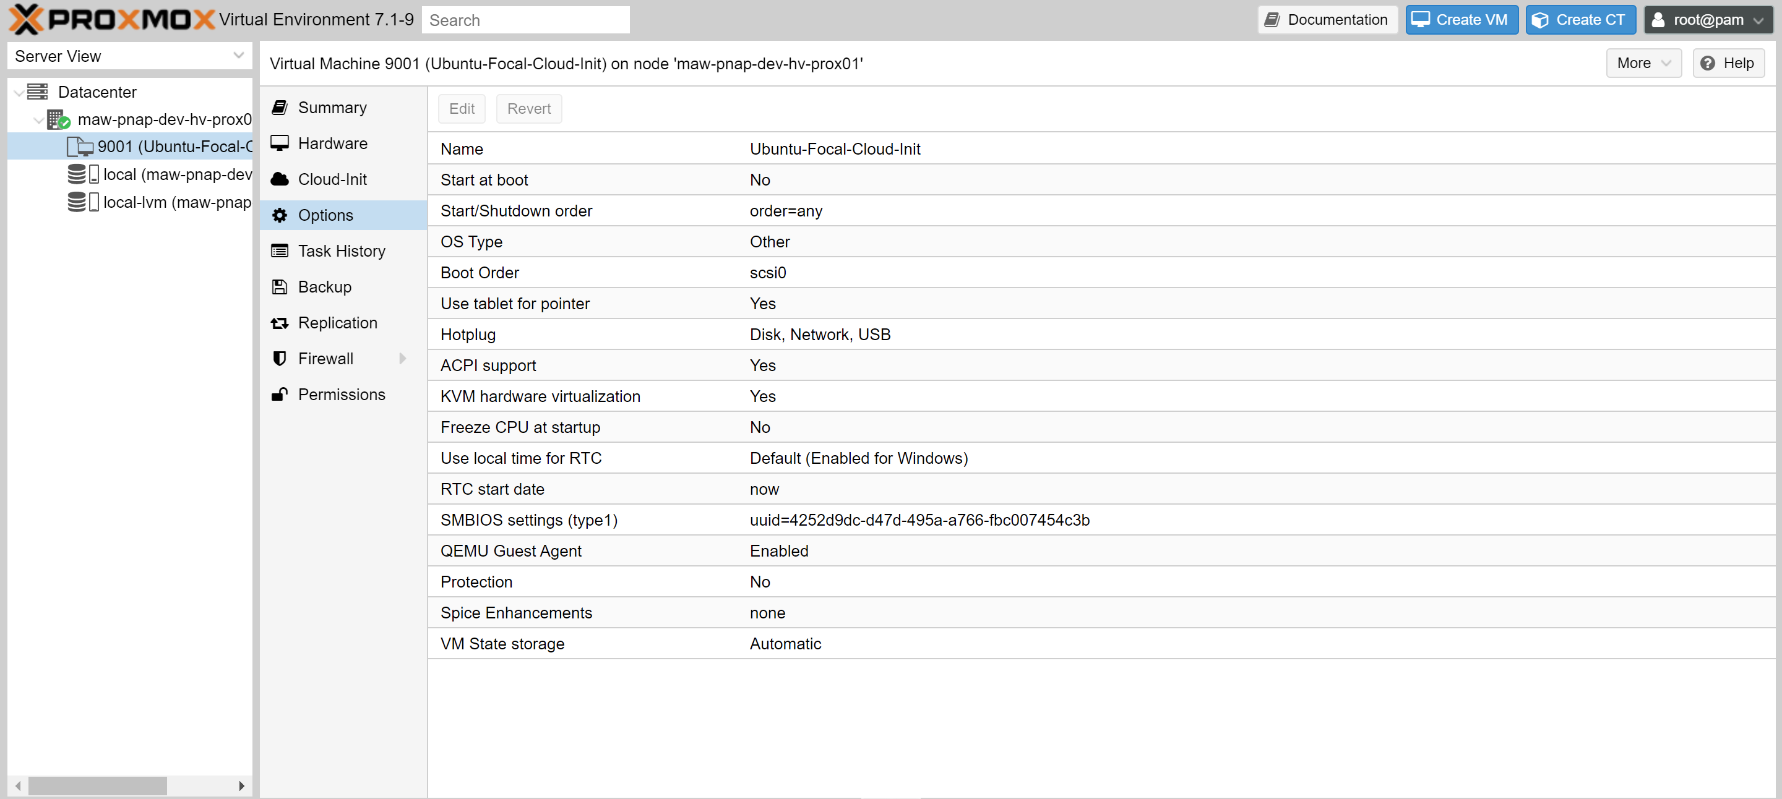Select the Backup disk icon
The height and width of the screenshot is (799, 1782).
click(280, 286)
